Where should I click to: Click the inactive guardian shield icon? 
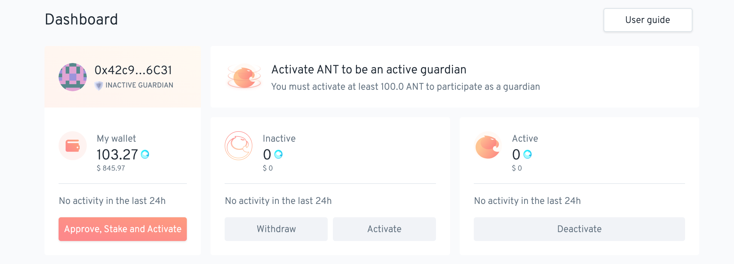point(99,86)
